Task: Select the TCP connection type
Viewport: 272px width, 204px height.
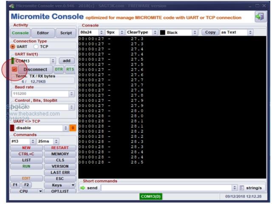Action: [36, 46]
